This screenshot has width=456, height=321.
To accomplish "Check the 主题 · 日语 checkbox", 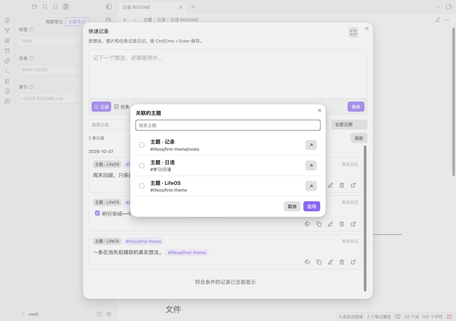I will pos(142,166).
